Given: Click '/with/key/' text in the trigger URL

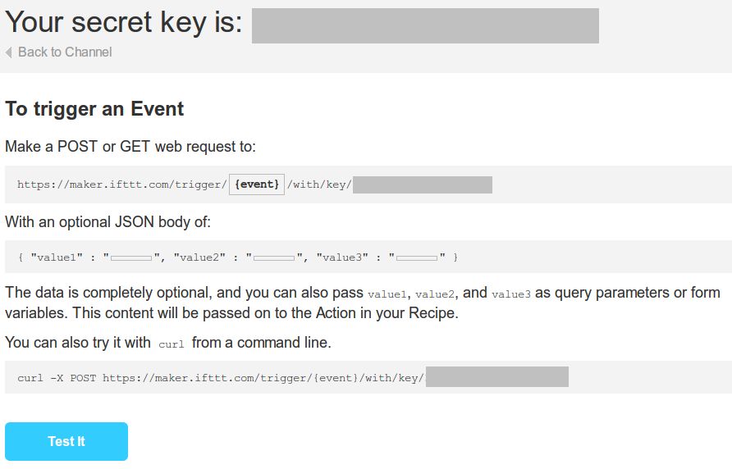Looking at the screenshot, I should pos(319,185).
